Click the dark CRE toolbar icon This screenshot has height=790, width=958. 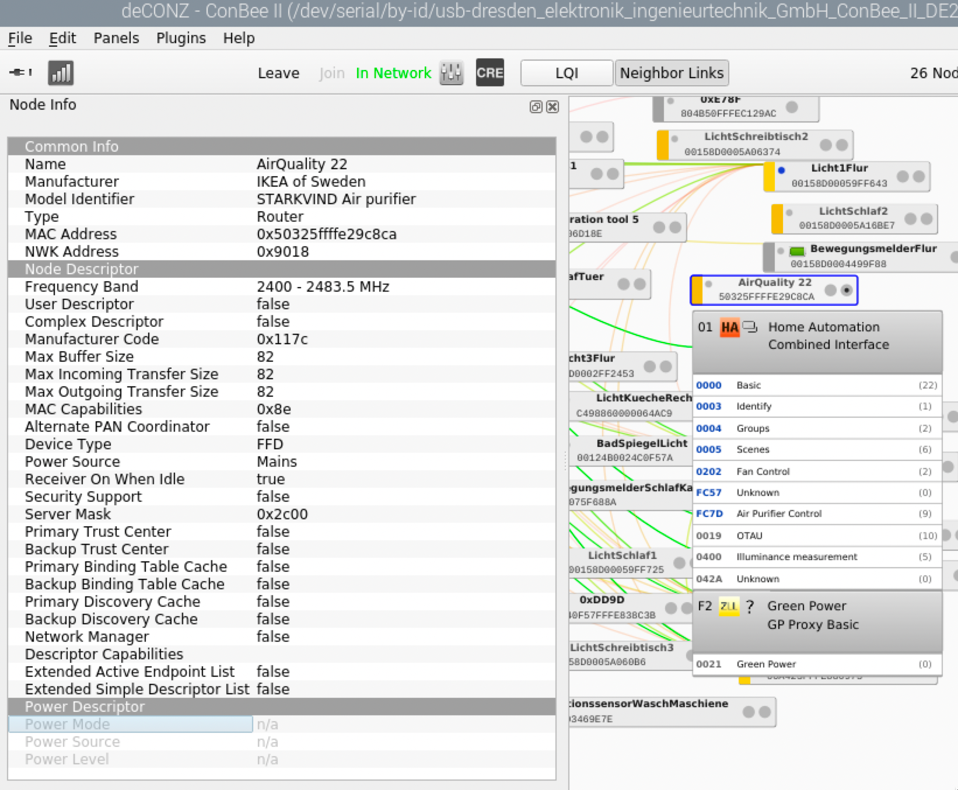[490, 74]
